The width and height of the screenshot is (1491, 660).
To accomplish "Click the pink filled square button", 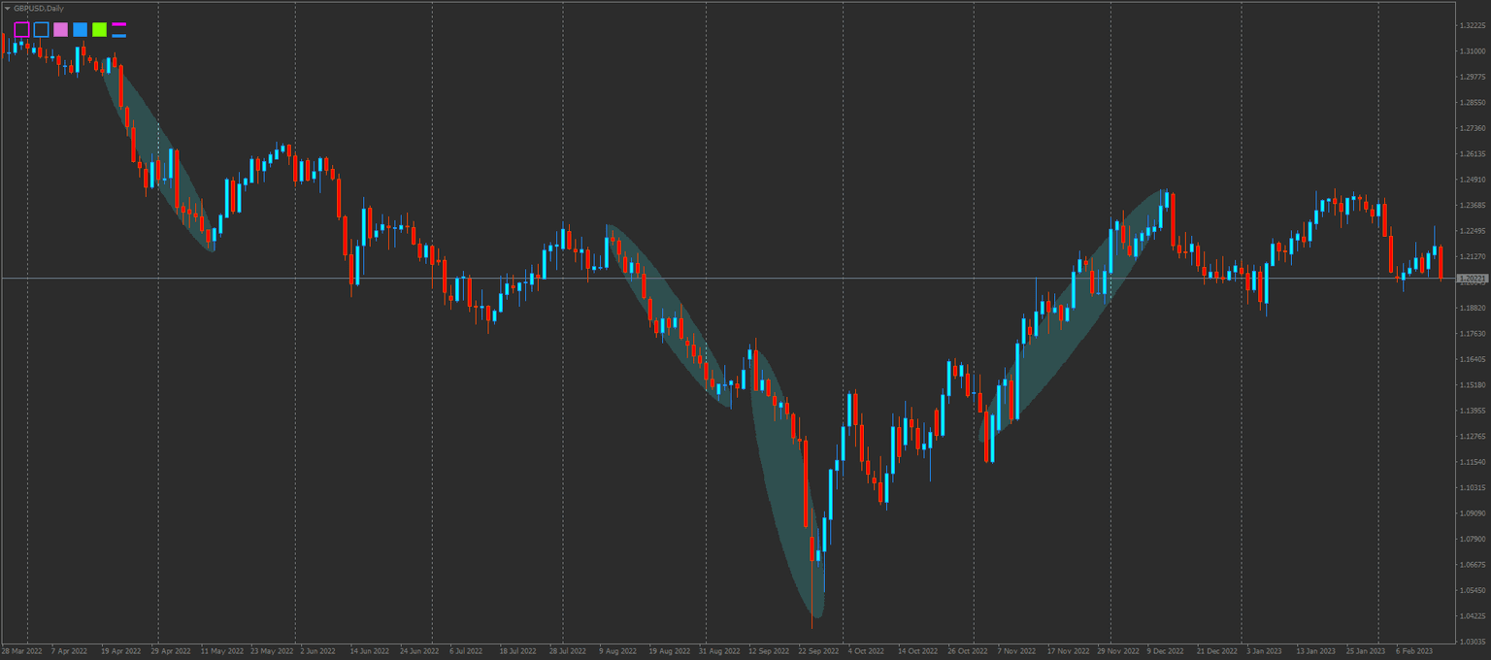I will pyautogui.click(x=60, y=29).
